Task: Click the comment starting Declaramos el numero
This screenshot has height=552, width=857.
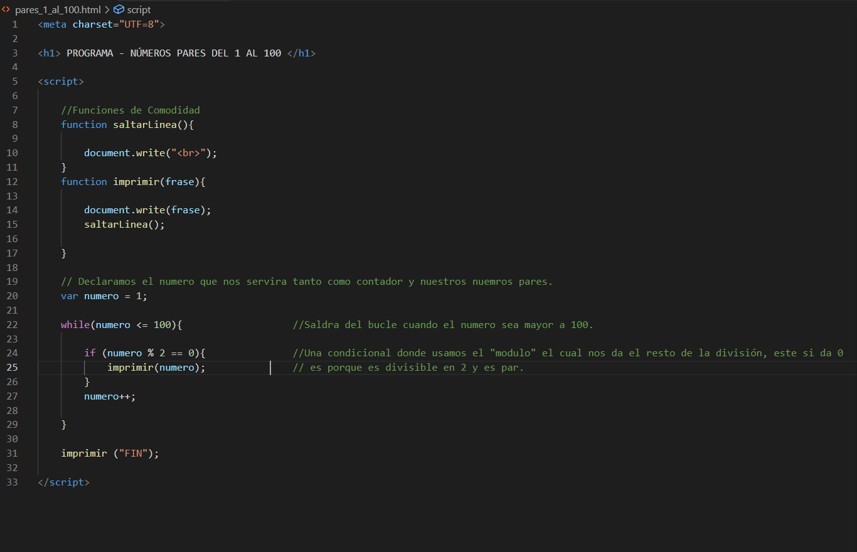Action: tap(307, 282)
